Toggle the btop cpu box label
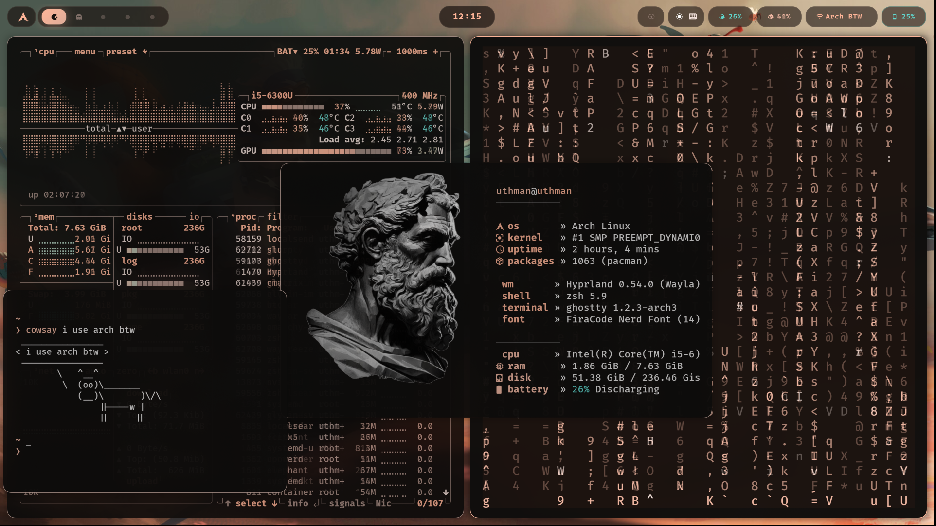This screenshot has width=936, height=526. coord(45,52)
